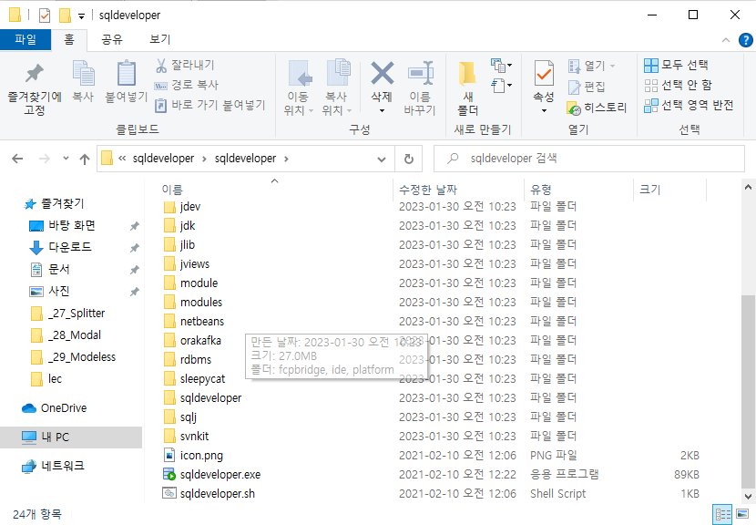
Task: Click properties icon in Quick Access Toolbar
Action: point(45,15)
